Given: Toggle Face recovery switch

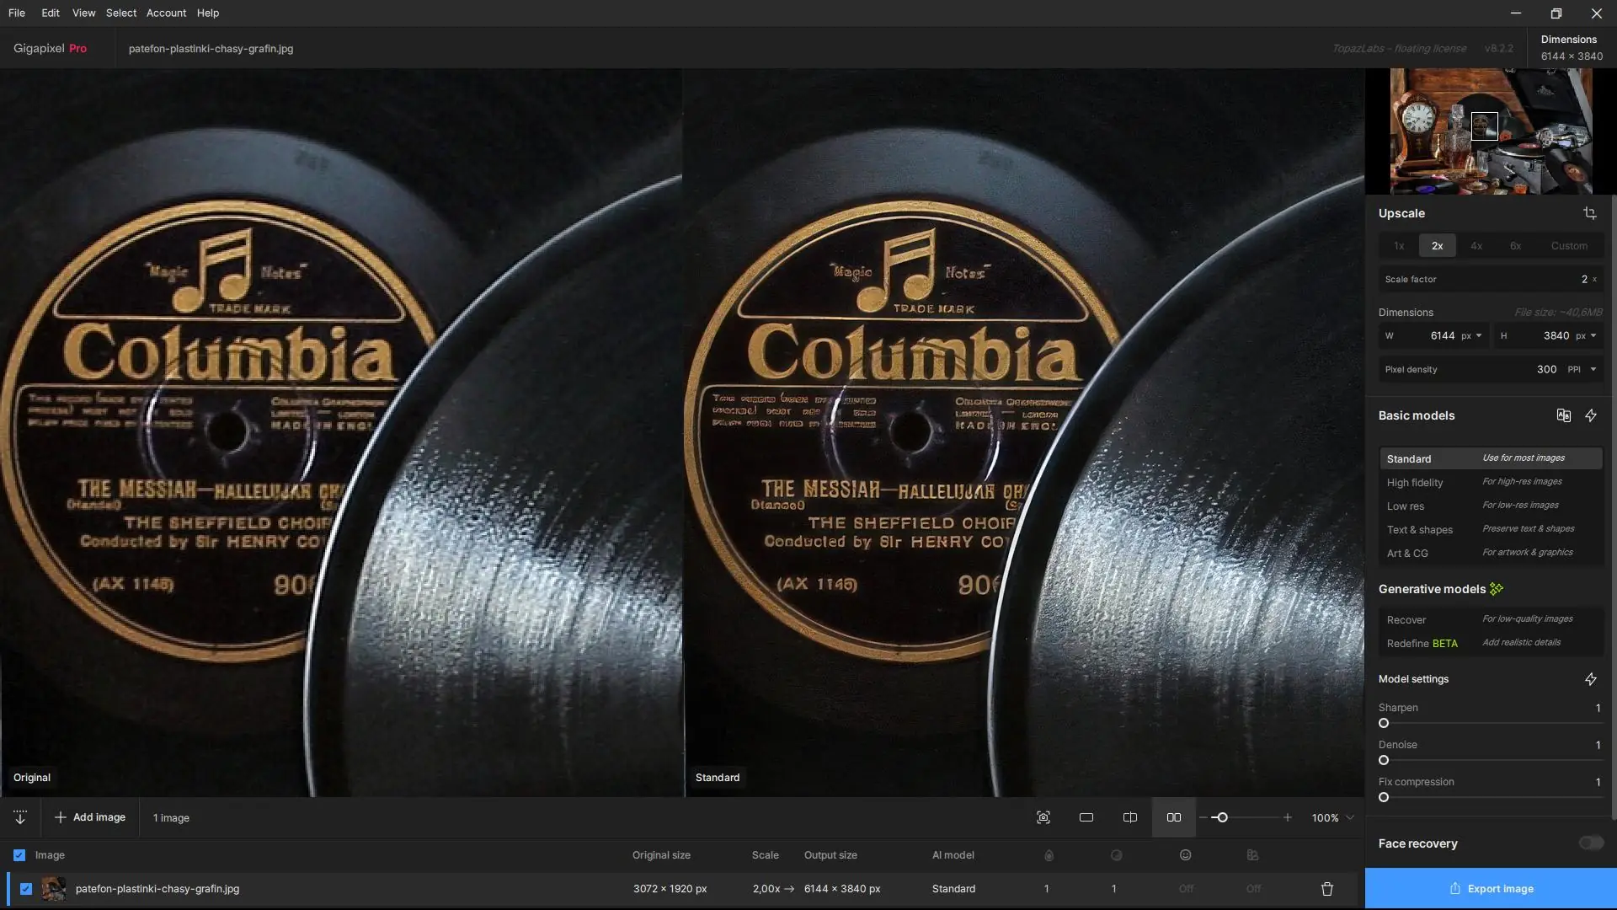Looking at the screenshot, I should tap(1590, 843).
